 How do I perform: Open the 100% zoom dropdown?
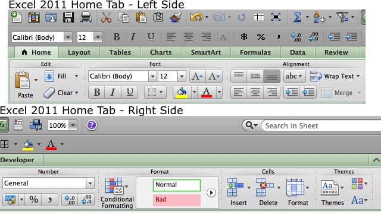coord(73,125)
